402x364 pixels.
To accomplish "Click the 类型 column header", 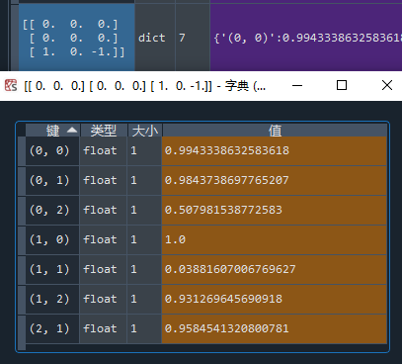I will pos(104,131).
